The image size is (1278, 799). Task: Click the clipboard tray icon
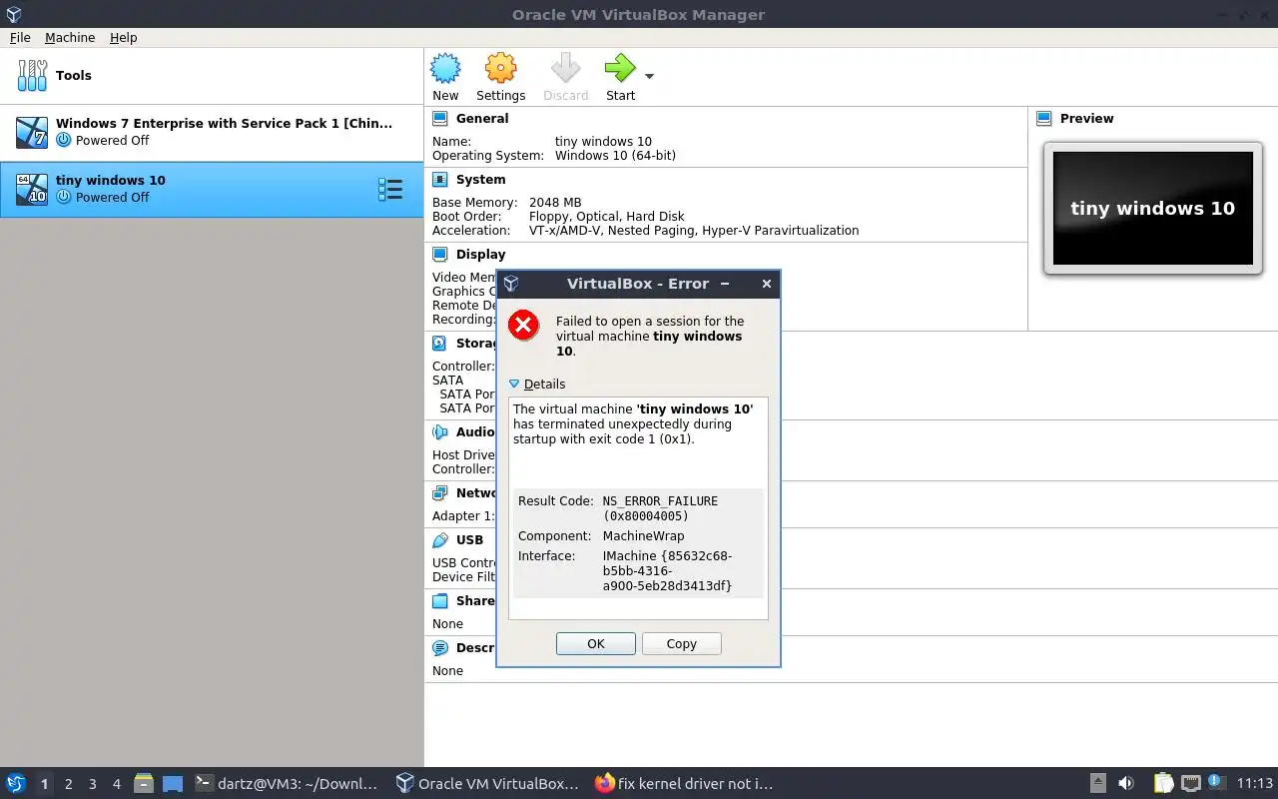(x=1164, y=783)
